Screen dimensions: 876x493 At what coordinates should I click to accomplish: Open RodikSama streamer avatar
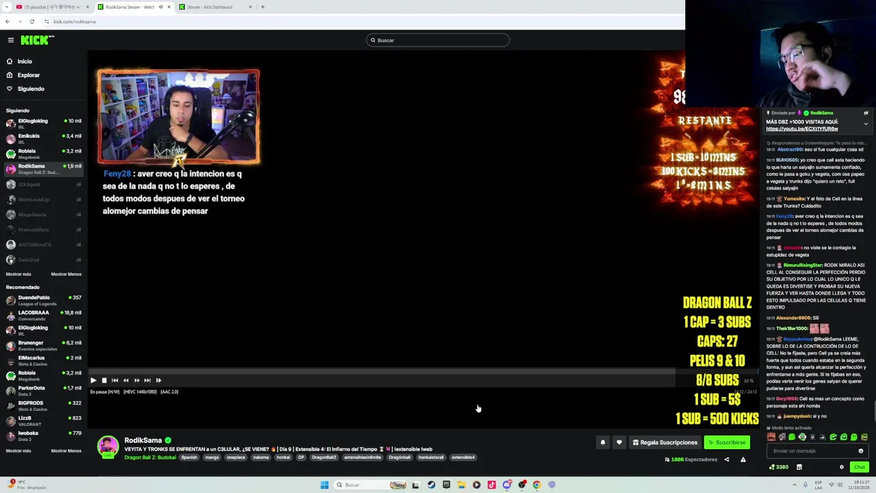(x=107, y=447)
